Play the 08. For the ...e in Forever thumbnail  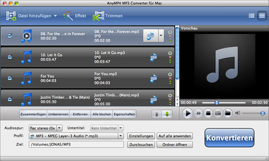pos(26,36)
